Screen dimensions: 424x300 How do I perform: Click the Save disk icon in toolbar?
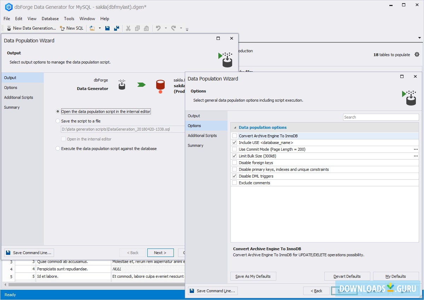click(108, 28)
